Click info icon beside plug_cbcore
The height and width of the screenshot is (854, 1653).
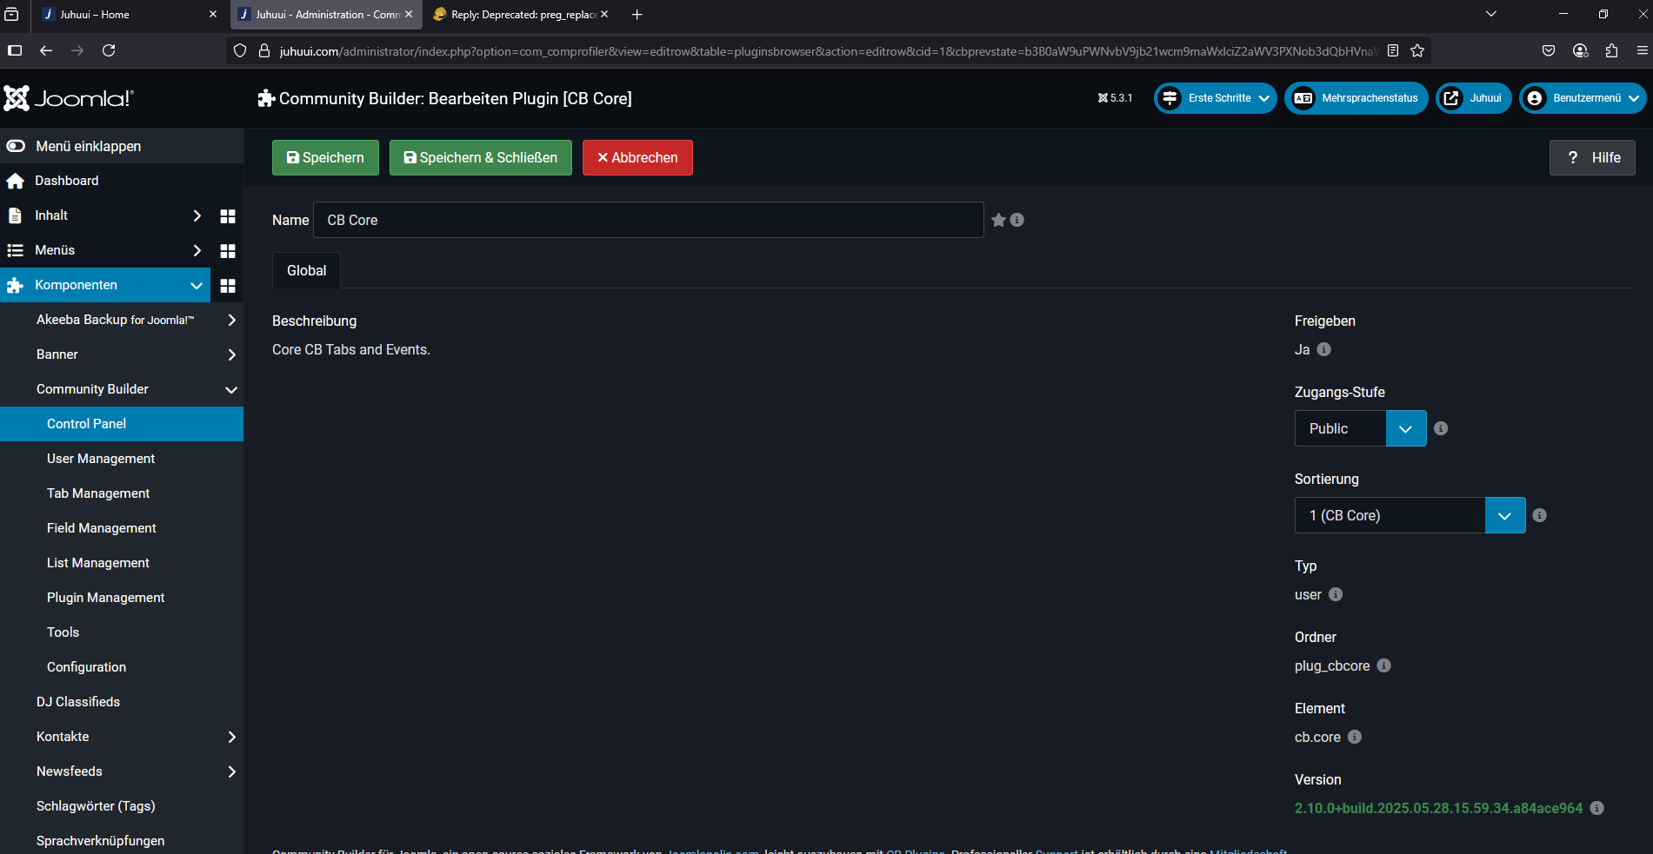click(x=1384, y=665)
